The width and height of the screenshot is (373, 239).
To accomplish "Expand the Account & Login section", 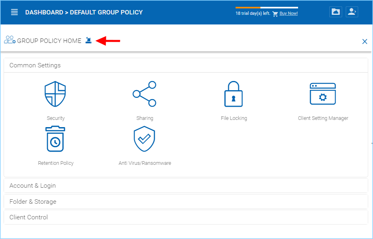I will (x=186, y=186).
